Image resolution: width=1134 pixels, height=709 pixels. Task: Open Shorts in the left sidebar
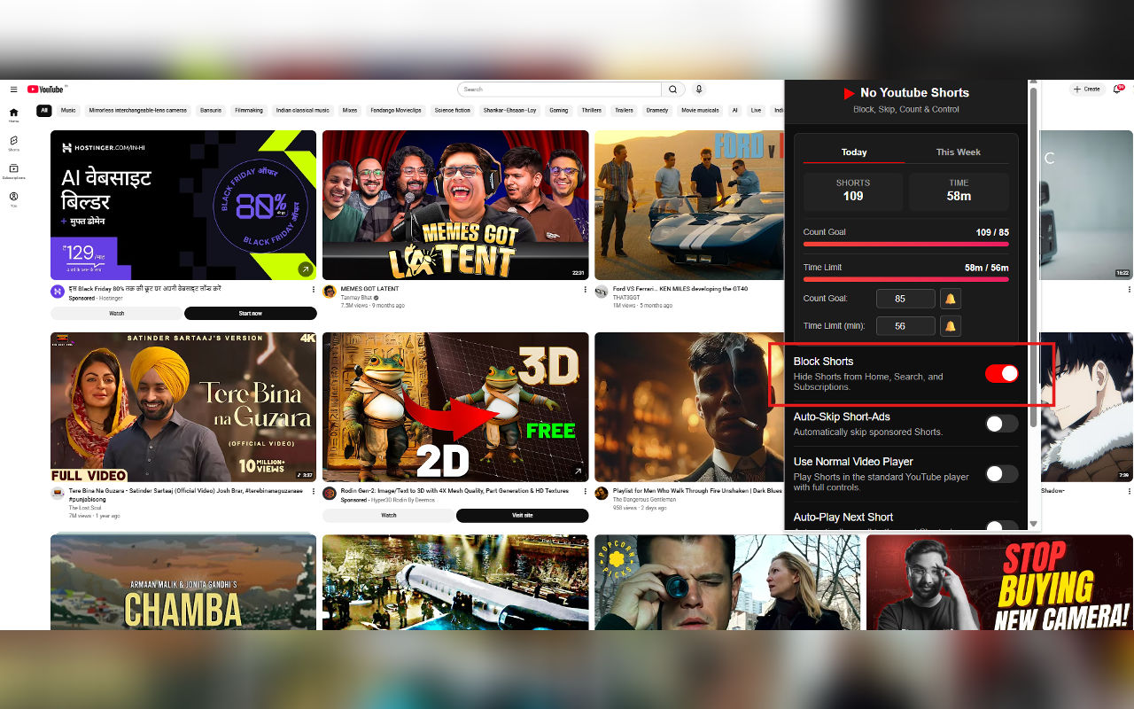click(x=13, y=144)
